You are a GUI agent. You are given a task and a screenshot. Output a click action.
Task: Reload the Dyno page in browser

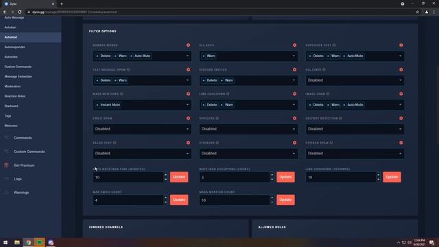coord(20,12)
